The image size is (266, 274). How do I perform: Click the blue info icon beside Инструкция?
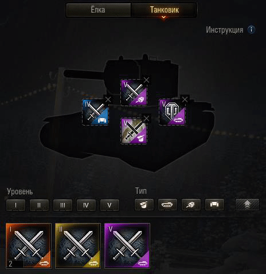pos(251,30)
